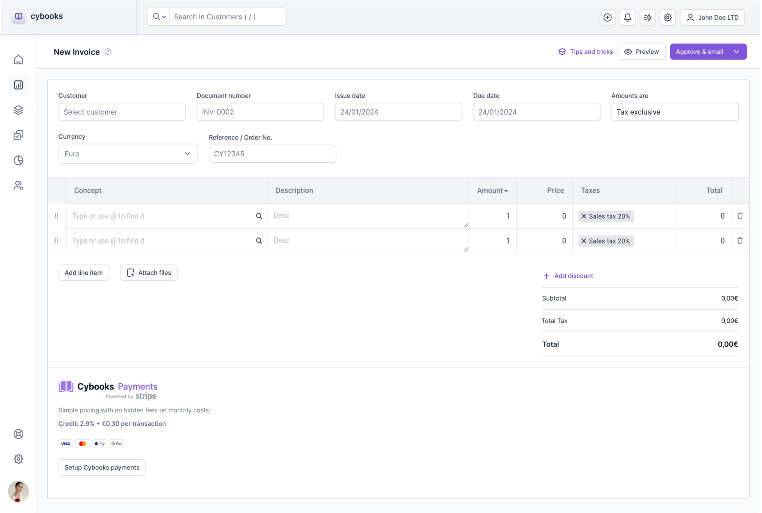Image resolution: width=762 pixels, height=513 pixels.
Task: Delete first line item trash icon
Action: 740,216
